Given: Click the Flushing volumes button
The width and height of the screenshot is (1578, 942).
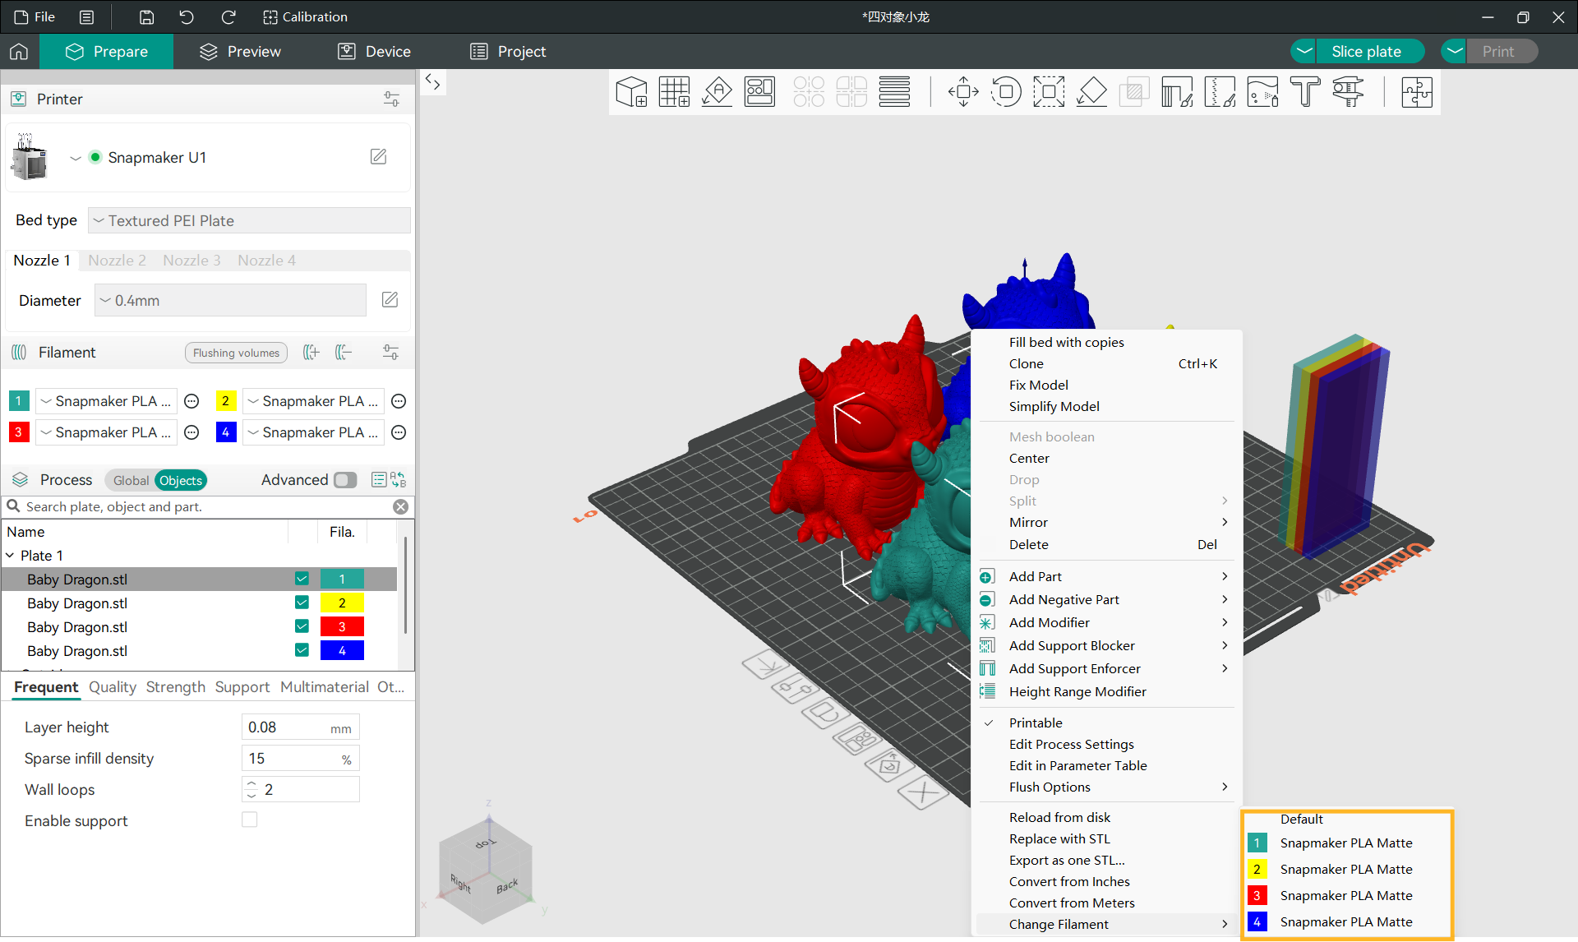Looking at the screenshot, I should click(x=236, y=353).
